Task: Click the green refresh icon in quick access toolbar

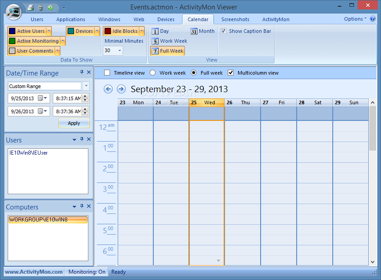Action: (x=50, y=8)
